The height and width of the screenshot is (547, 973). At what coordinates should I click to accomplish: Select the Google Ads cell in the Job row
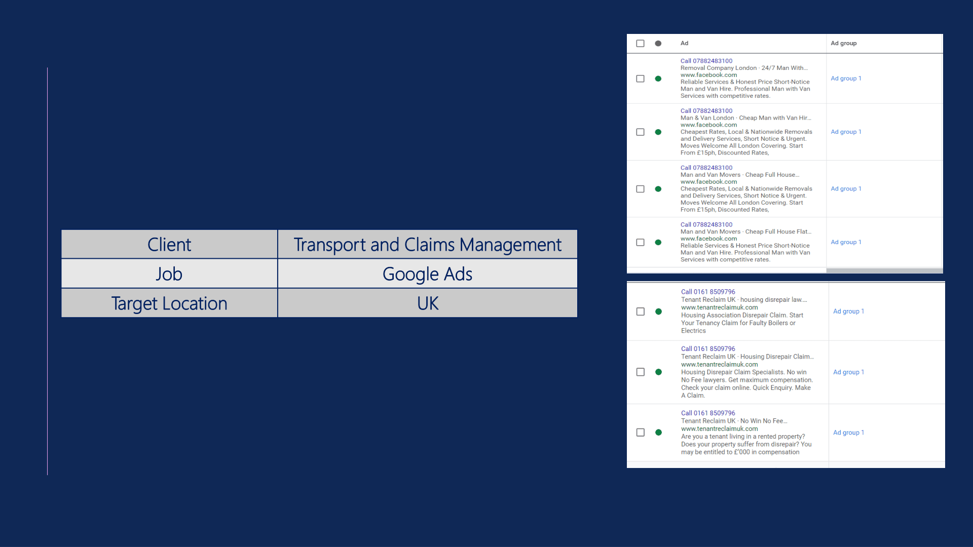pos(427,273)
